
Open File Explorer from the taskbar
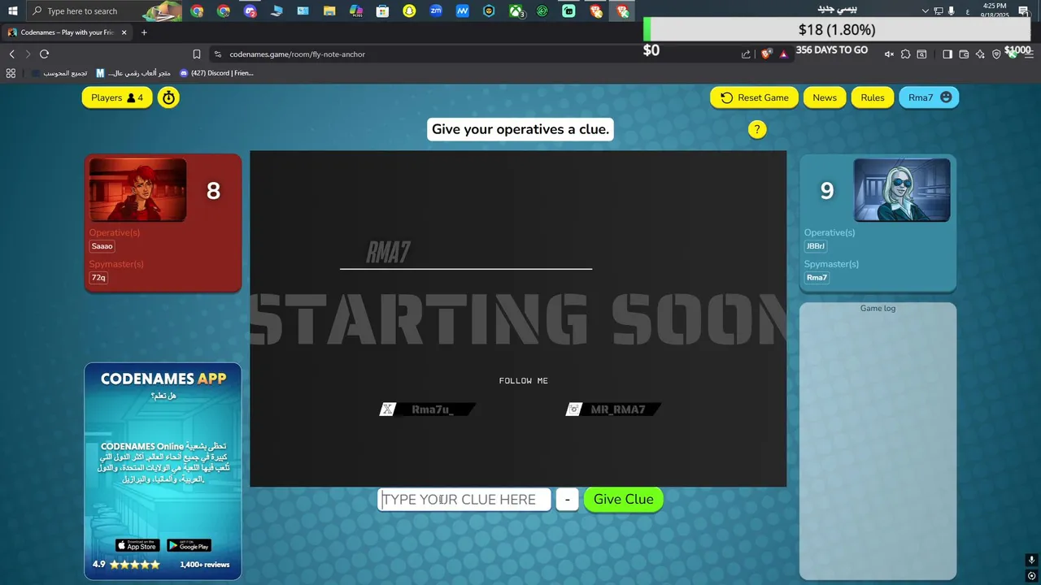[x=329, y=11]
